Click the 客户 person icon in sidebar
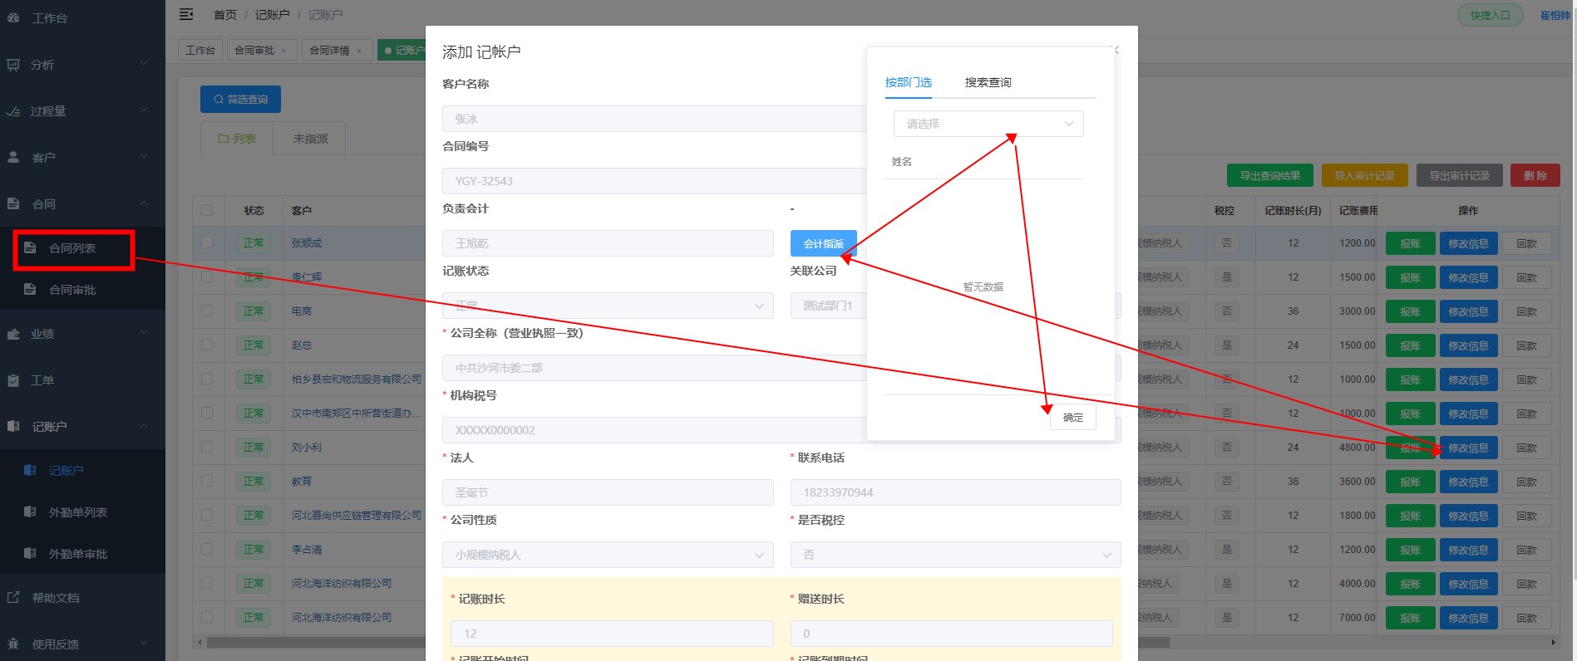 click(13, 157)
